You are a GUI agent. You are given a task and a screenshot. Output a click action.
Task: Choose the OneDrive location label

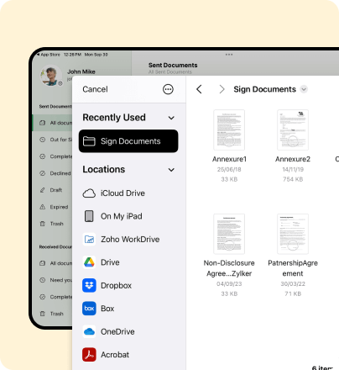tap(117, 331)
